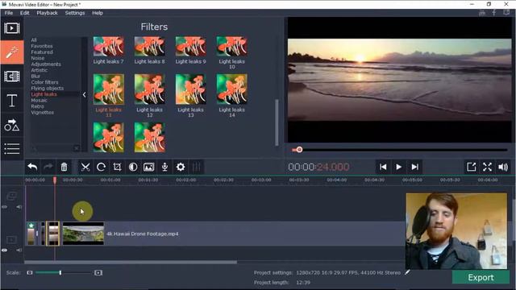516x290 pixels.
Task: Open the image transition wizard icon
Action: point(148,167)
